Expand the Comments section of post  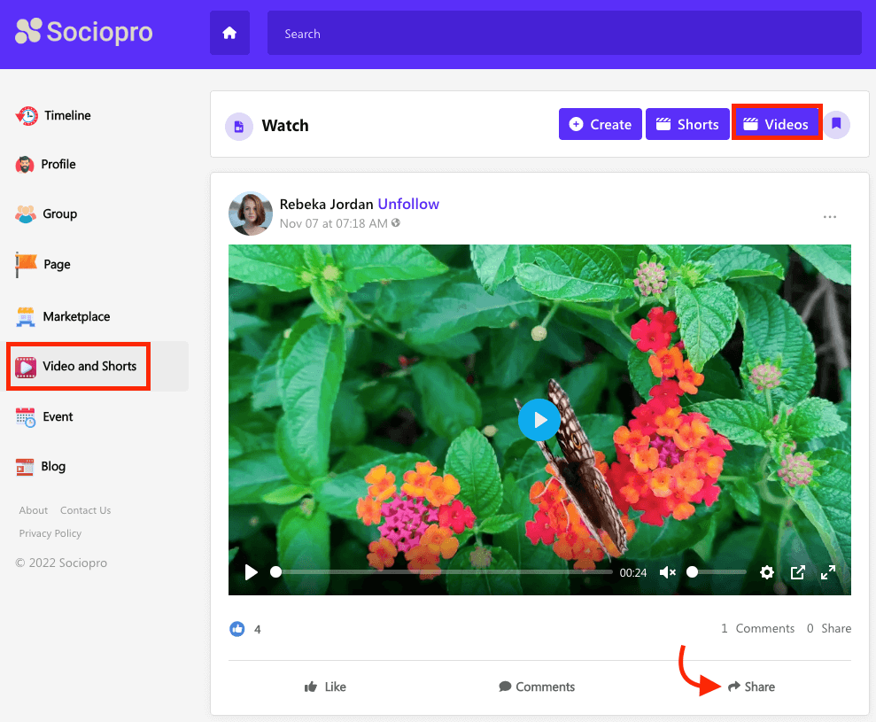(537, 687)
